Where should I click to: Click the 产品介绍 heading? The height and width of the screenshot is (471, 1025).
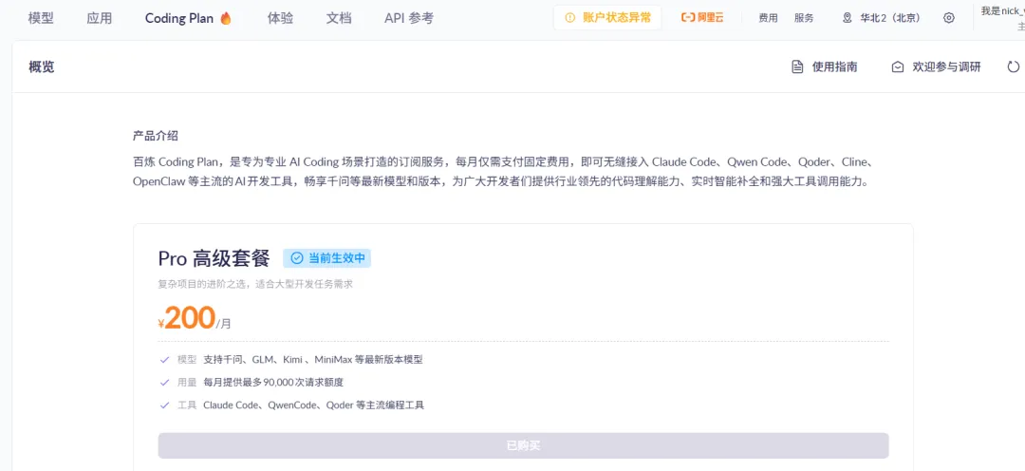point(156,136)
